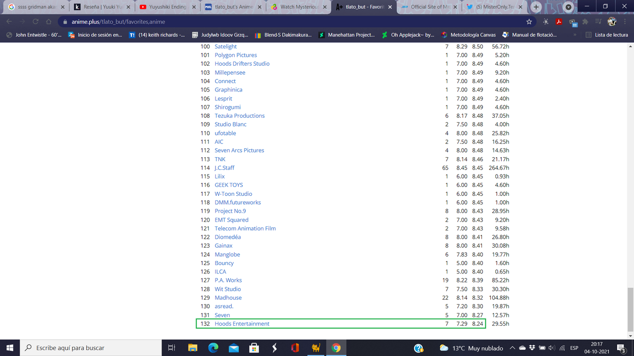Open the ESP language indicator
Image resolution: width=634 pixels, height=356 pixels.
tap(574, 348)
